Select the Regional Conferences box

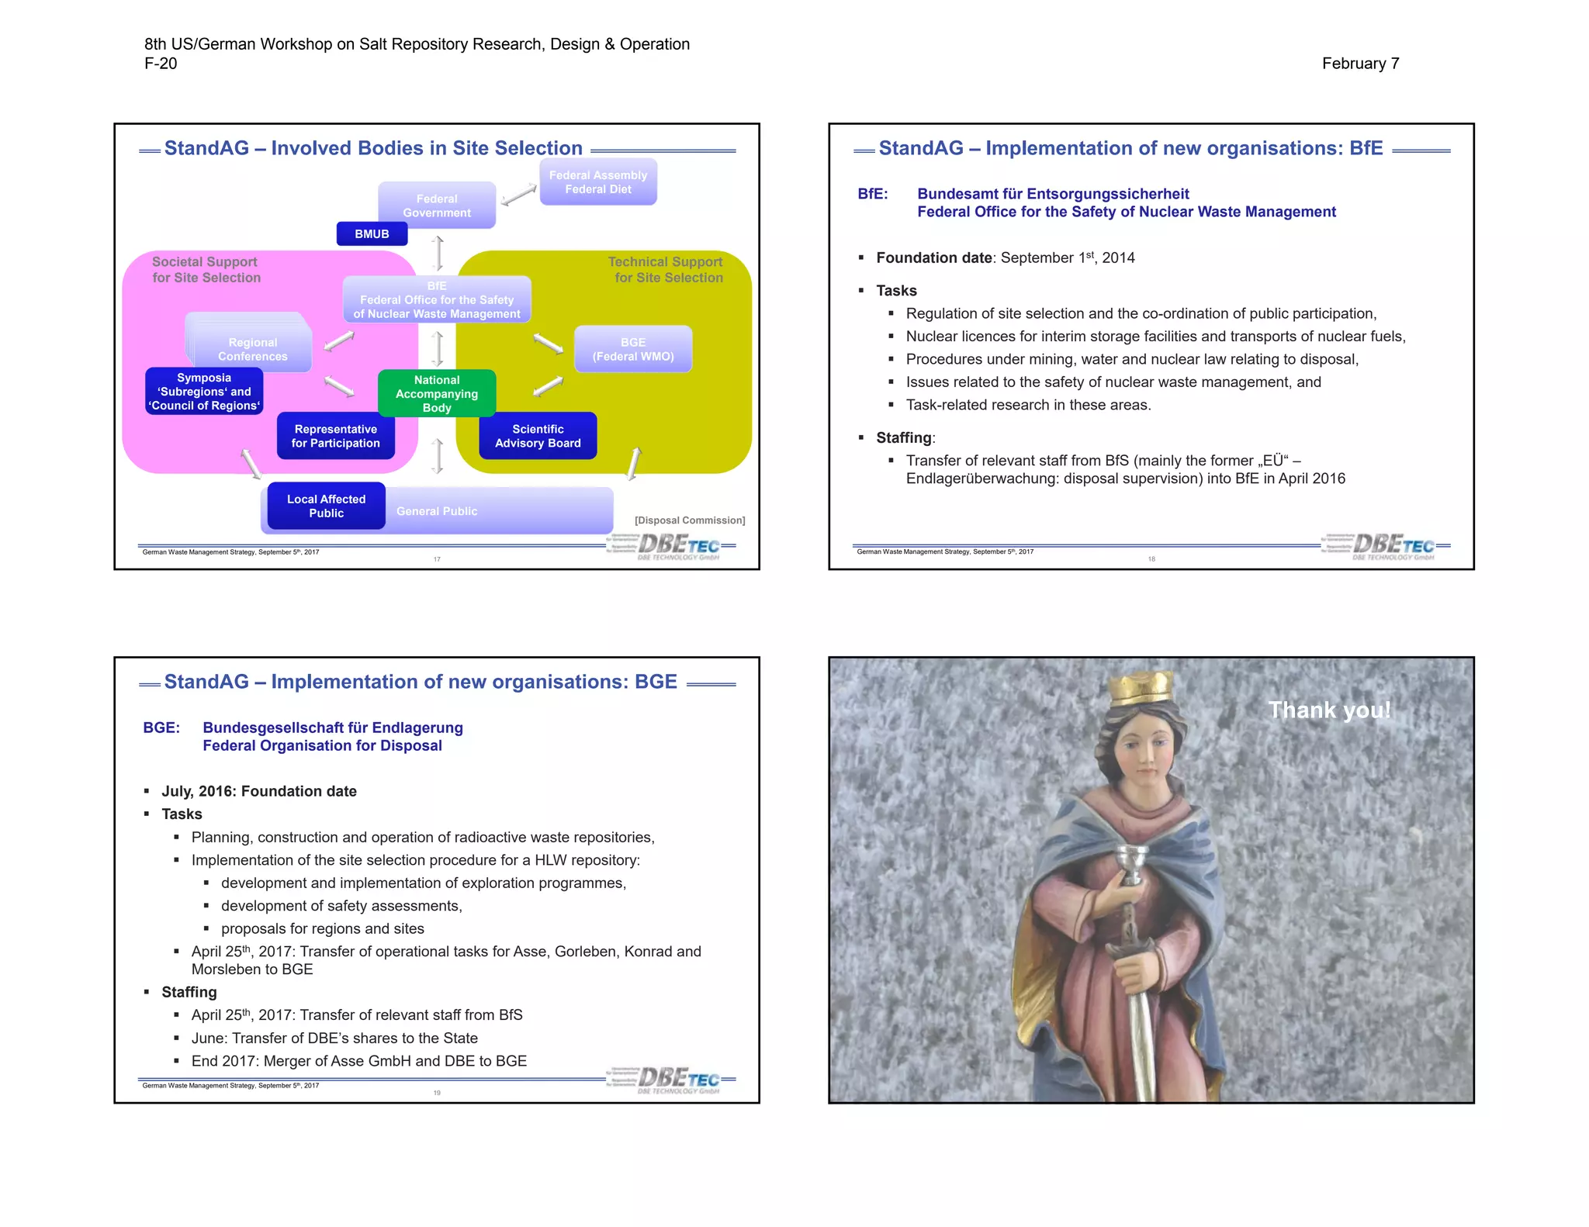(x=252, y=349)
